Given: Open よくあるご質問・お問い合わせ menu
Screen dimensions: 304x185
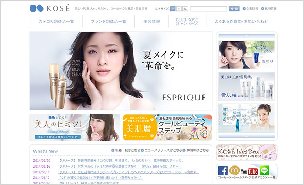Looking at the screenshot, I should (242, 21).
